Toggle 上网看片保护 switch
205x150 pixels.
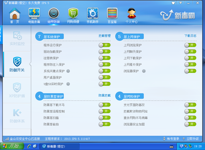(x=190, y=64)
